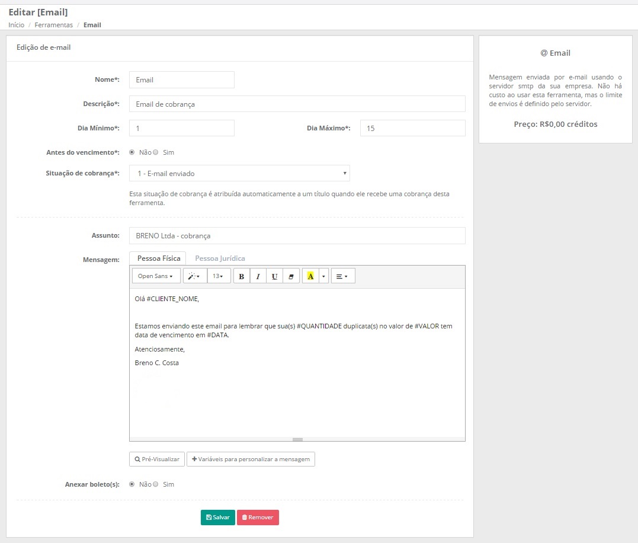Screen dimensions: 638x543
Task: Click the green Salvar button
Action: click(x=218, y=518)
